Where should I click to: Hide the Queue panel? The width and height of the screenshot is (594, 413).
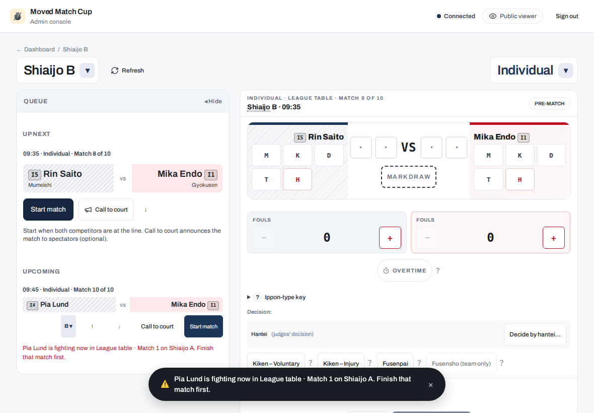(x=213, y=101)
